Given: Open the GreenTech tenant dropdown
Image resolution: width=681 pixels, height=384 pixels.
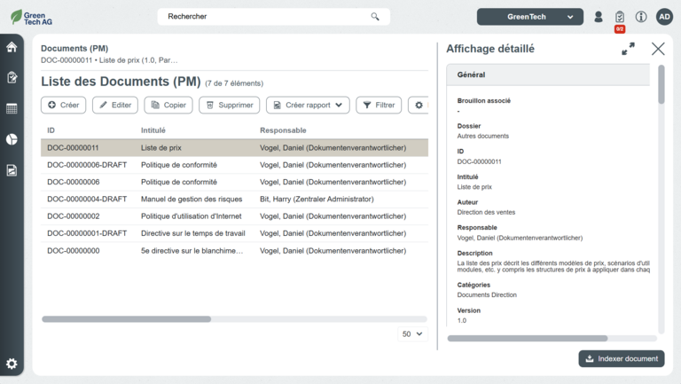Looking at the screenshot, I should pos(529,17).
